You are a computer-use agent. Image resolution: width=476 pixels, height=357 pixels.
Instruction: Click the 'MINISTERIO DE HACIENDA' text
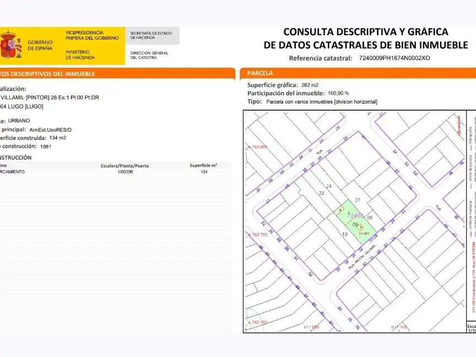click(80, 55)
